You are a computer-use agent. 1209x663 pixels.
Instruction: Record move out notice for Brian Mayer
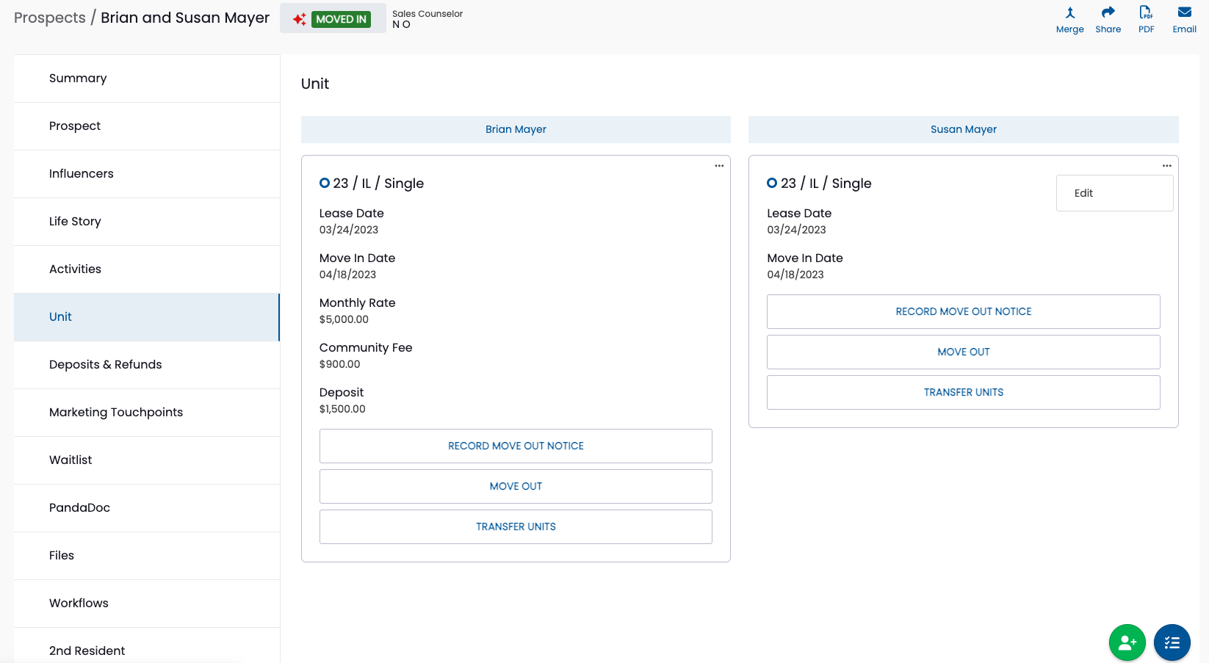click(516, 446)
